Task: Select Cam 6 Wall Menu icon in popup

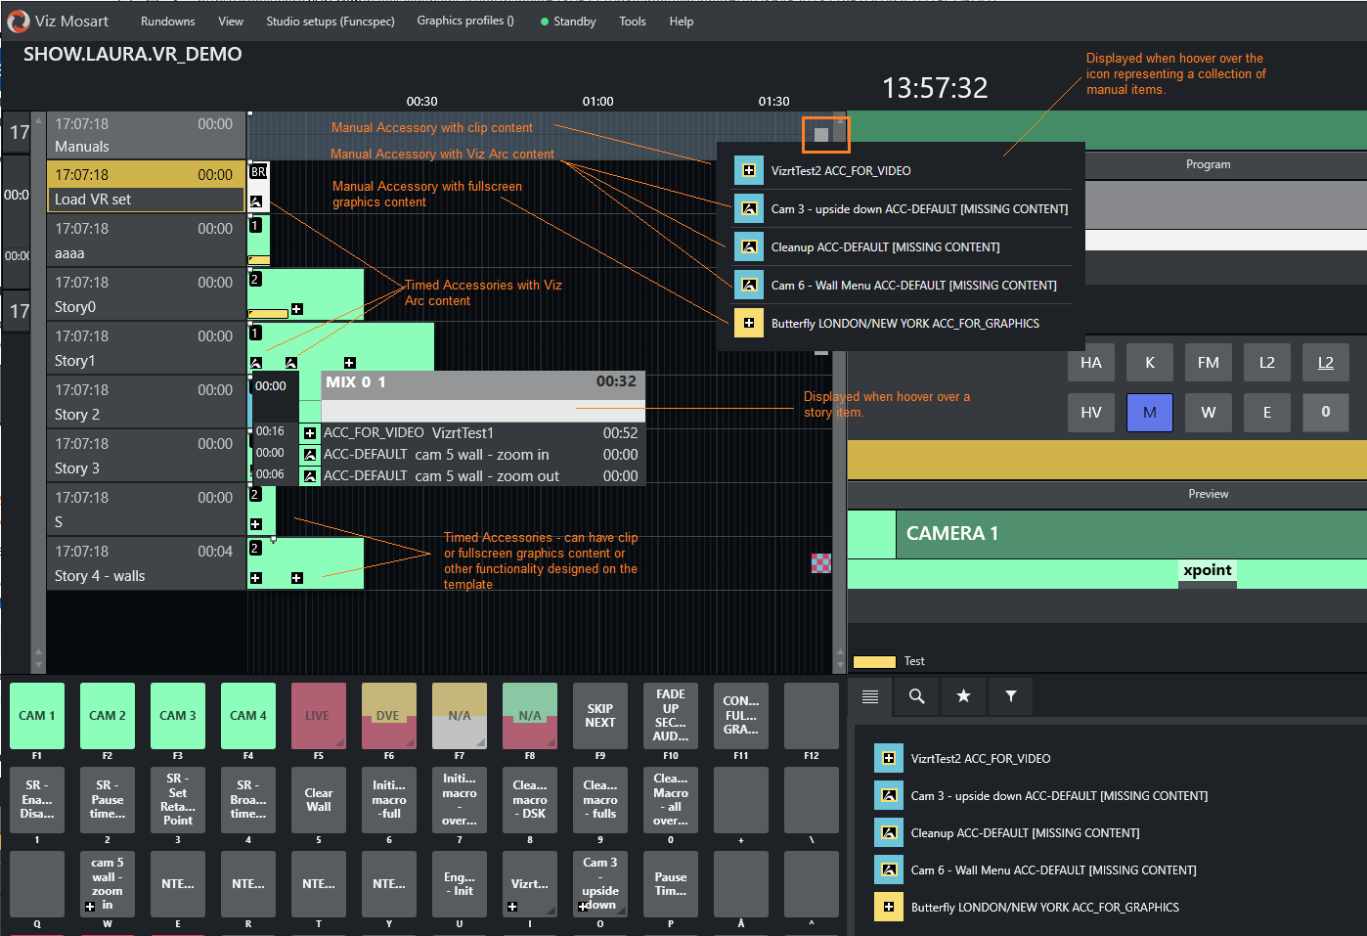Action: pyautogui.click(x=749, y=285)
